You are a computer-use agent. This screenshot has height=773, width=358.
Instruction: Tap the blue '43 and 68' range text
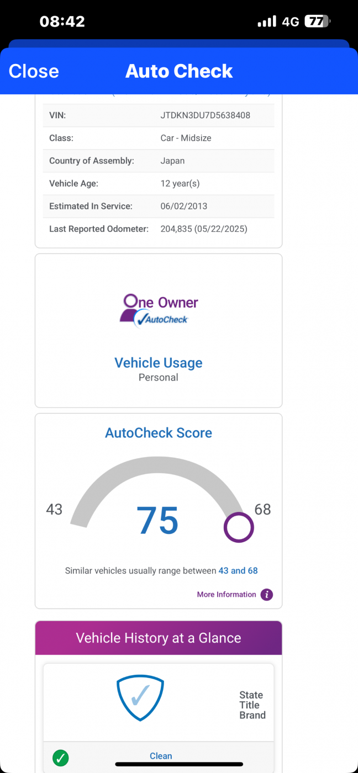click(238, 571)
